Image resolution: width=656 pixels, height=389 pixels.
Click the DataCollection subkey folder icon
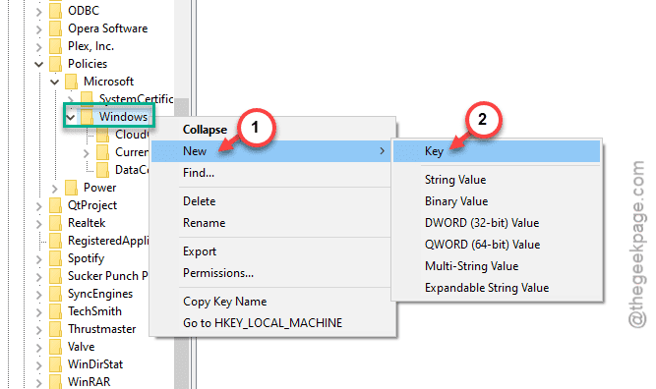(x=103, y=170)
